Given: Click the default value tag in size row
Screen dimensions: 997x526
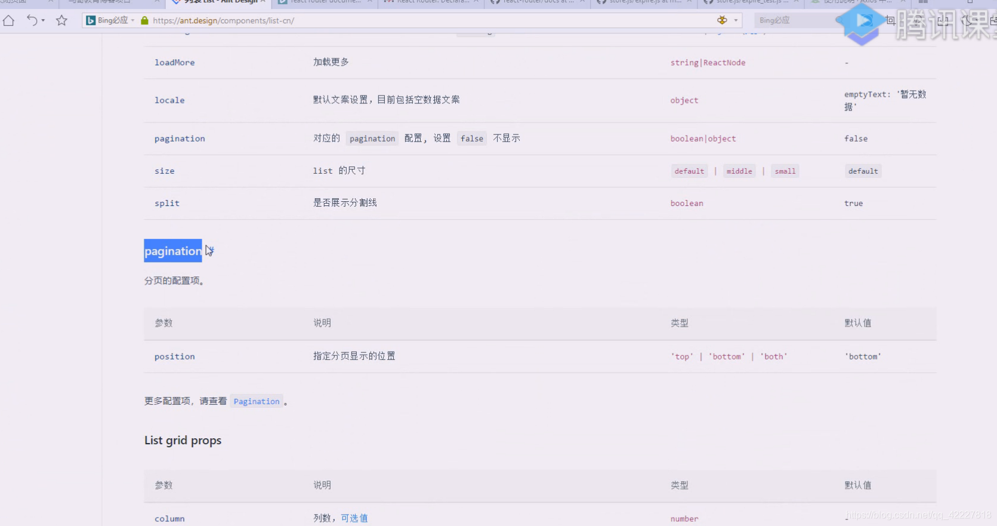Looking at the screenshot, I should pyautogui.click(x=863, y=171).
